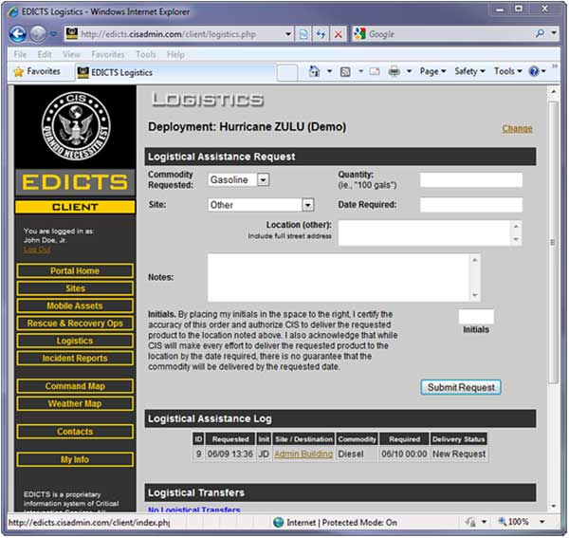This screenshot has width=569, height=538.
Task: Click the New Request delivery status cell
Action: coord(458,455)
